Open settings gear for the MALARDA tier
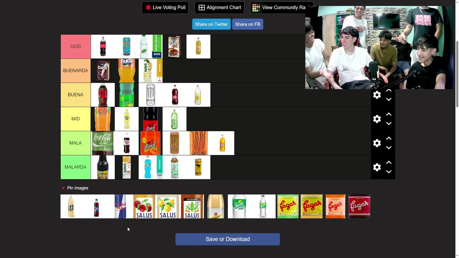The width and height of the screenshot is (459, 258). 377,167
